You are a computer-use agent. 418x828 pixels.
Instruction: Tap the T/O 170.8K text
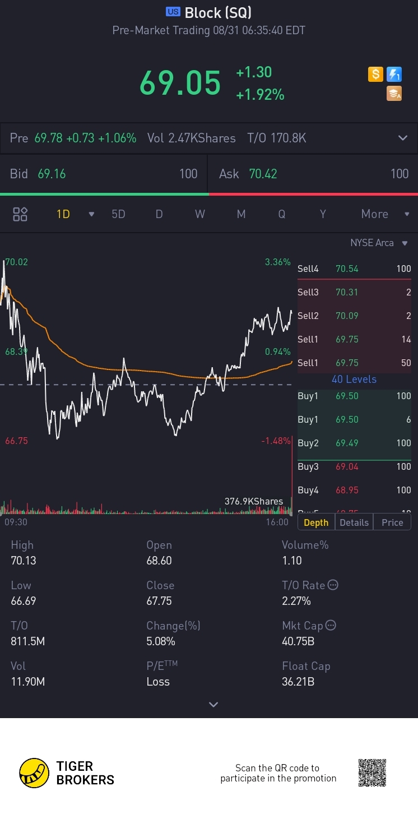[x=277, y=138]
